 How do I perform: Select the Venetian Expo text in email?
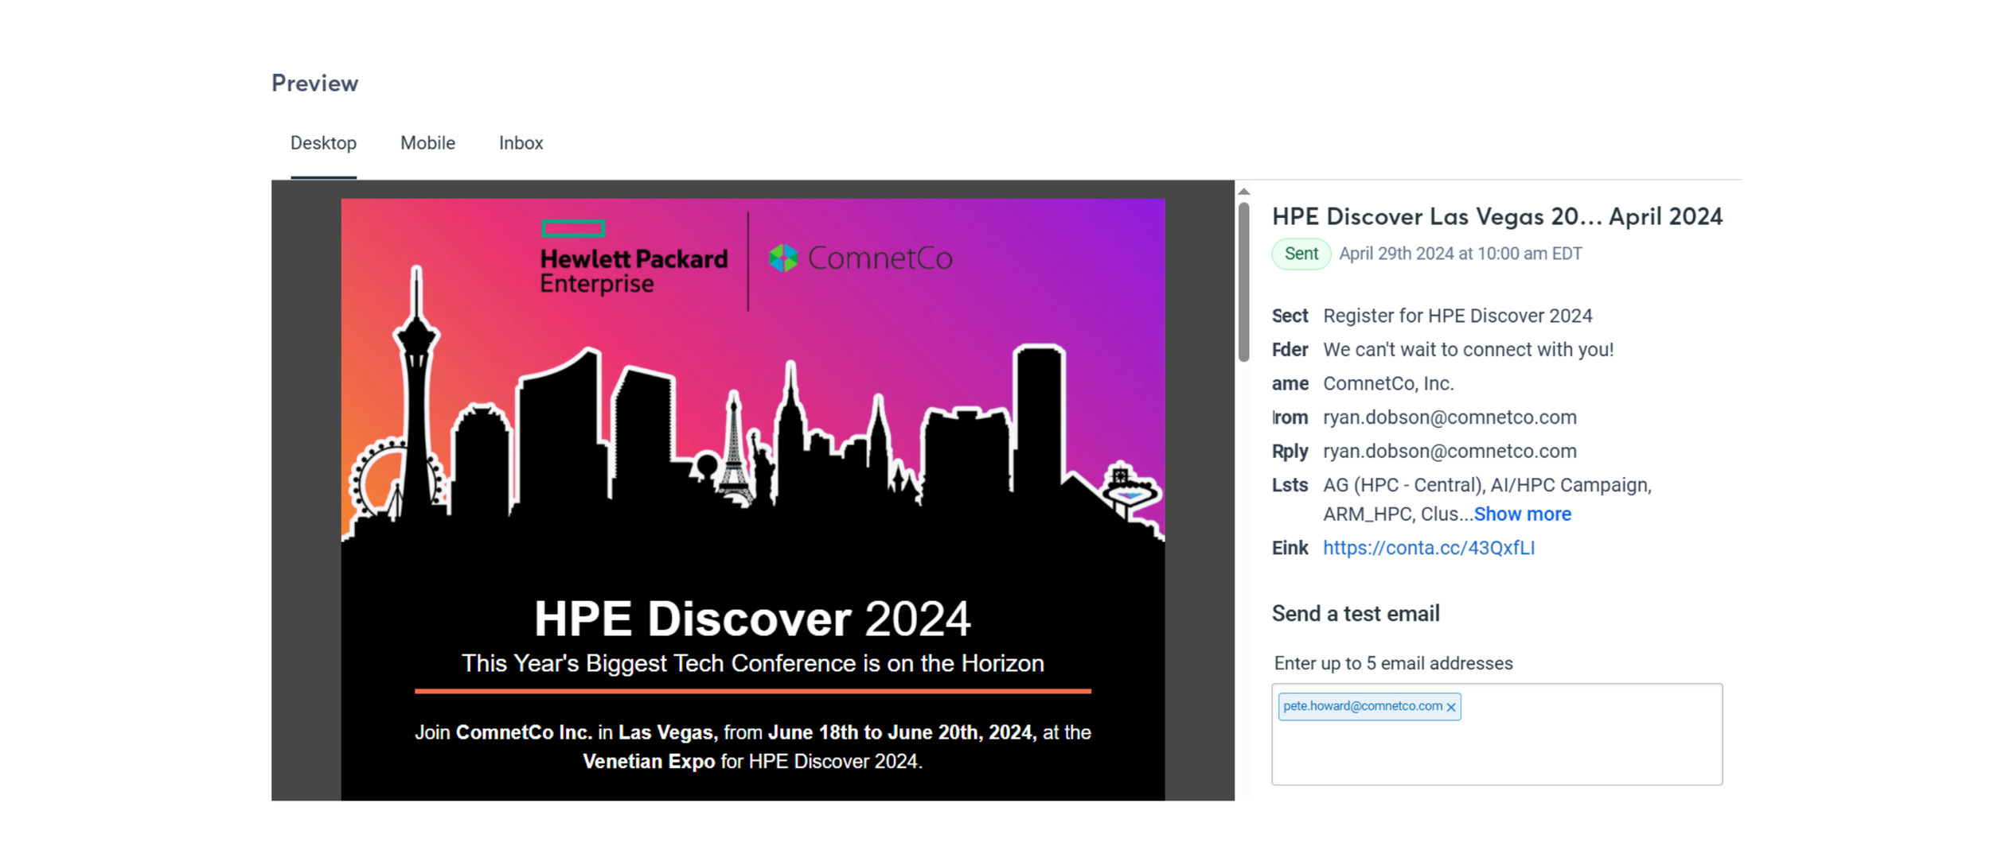coord(648,761)
